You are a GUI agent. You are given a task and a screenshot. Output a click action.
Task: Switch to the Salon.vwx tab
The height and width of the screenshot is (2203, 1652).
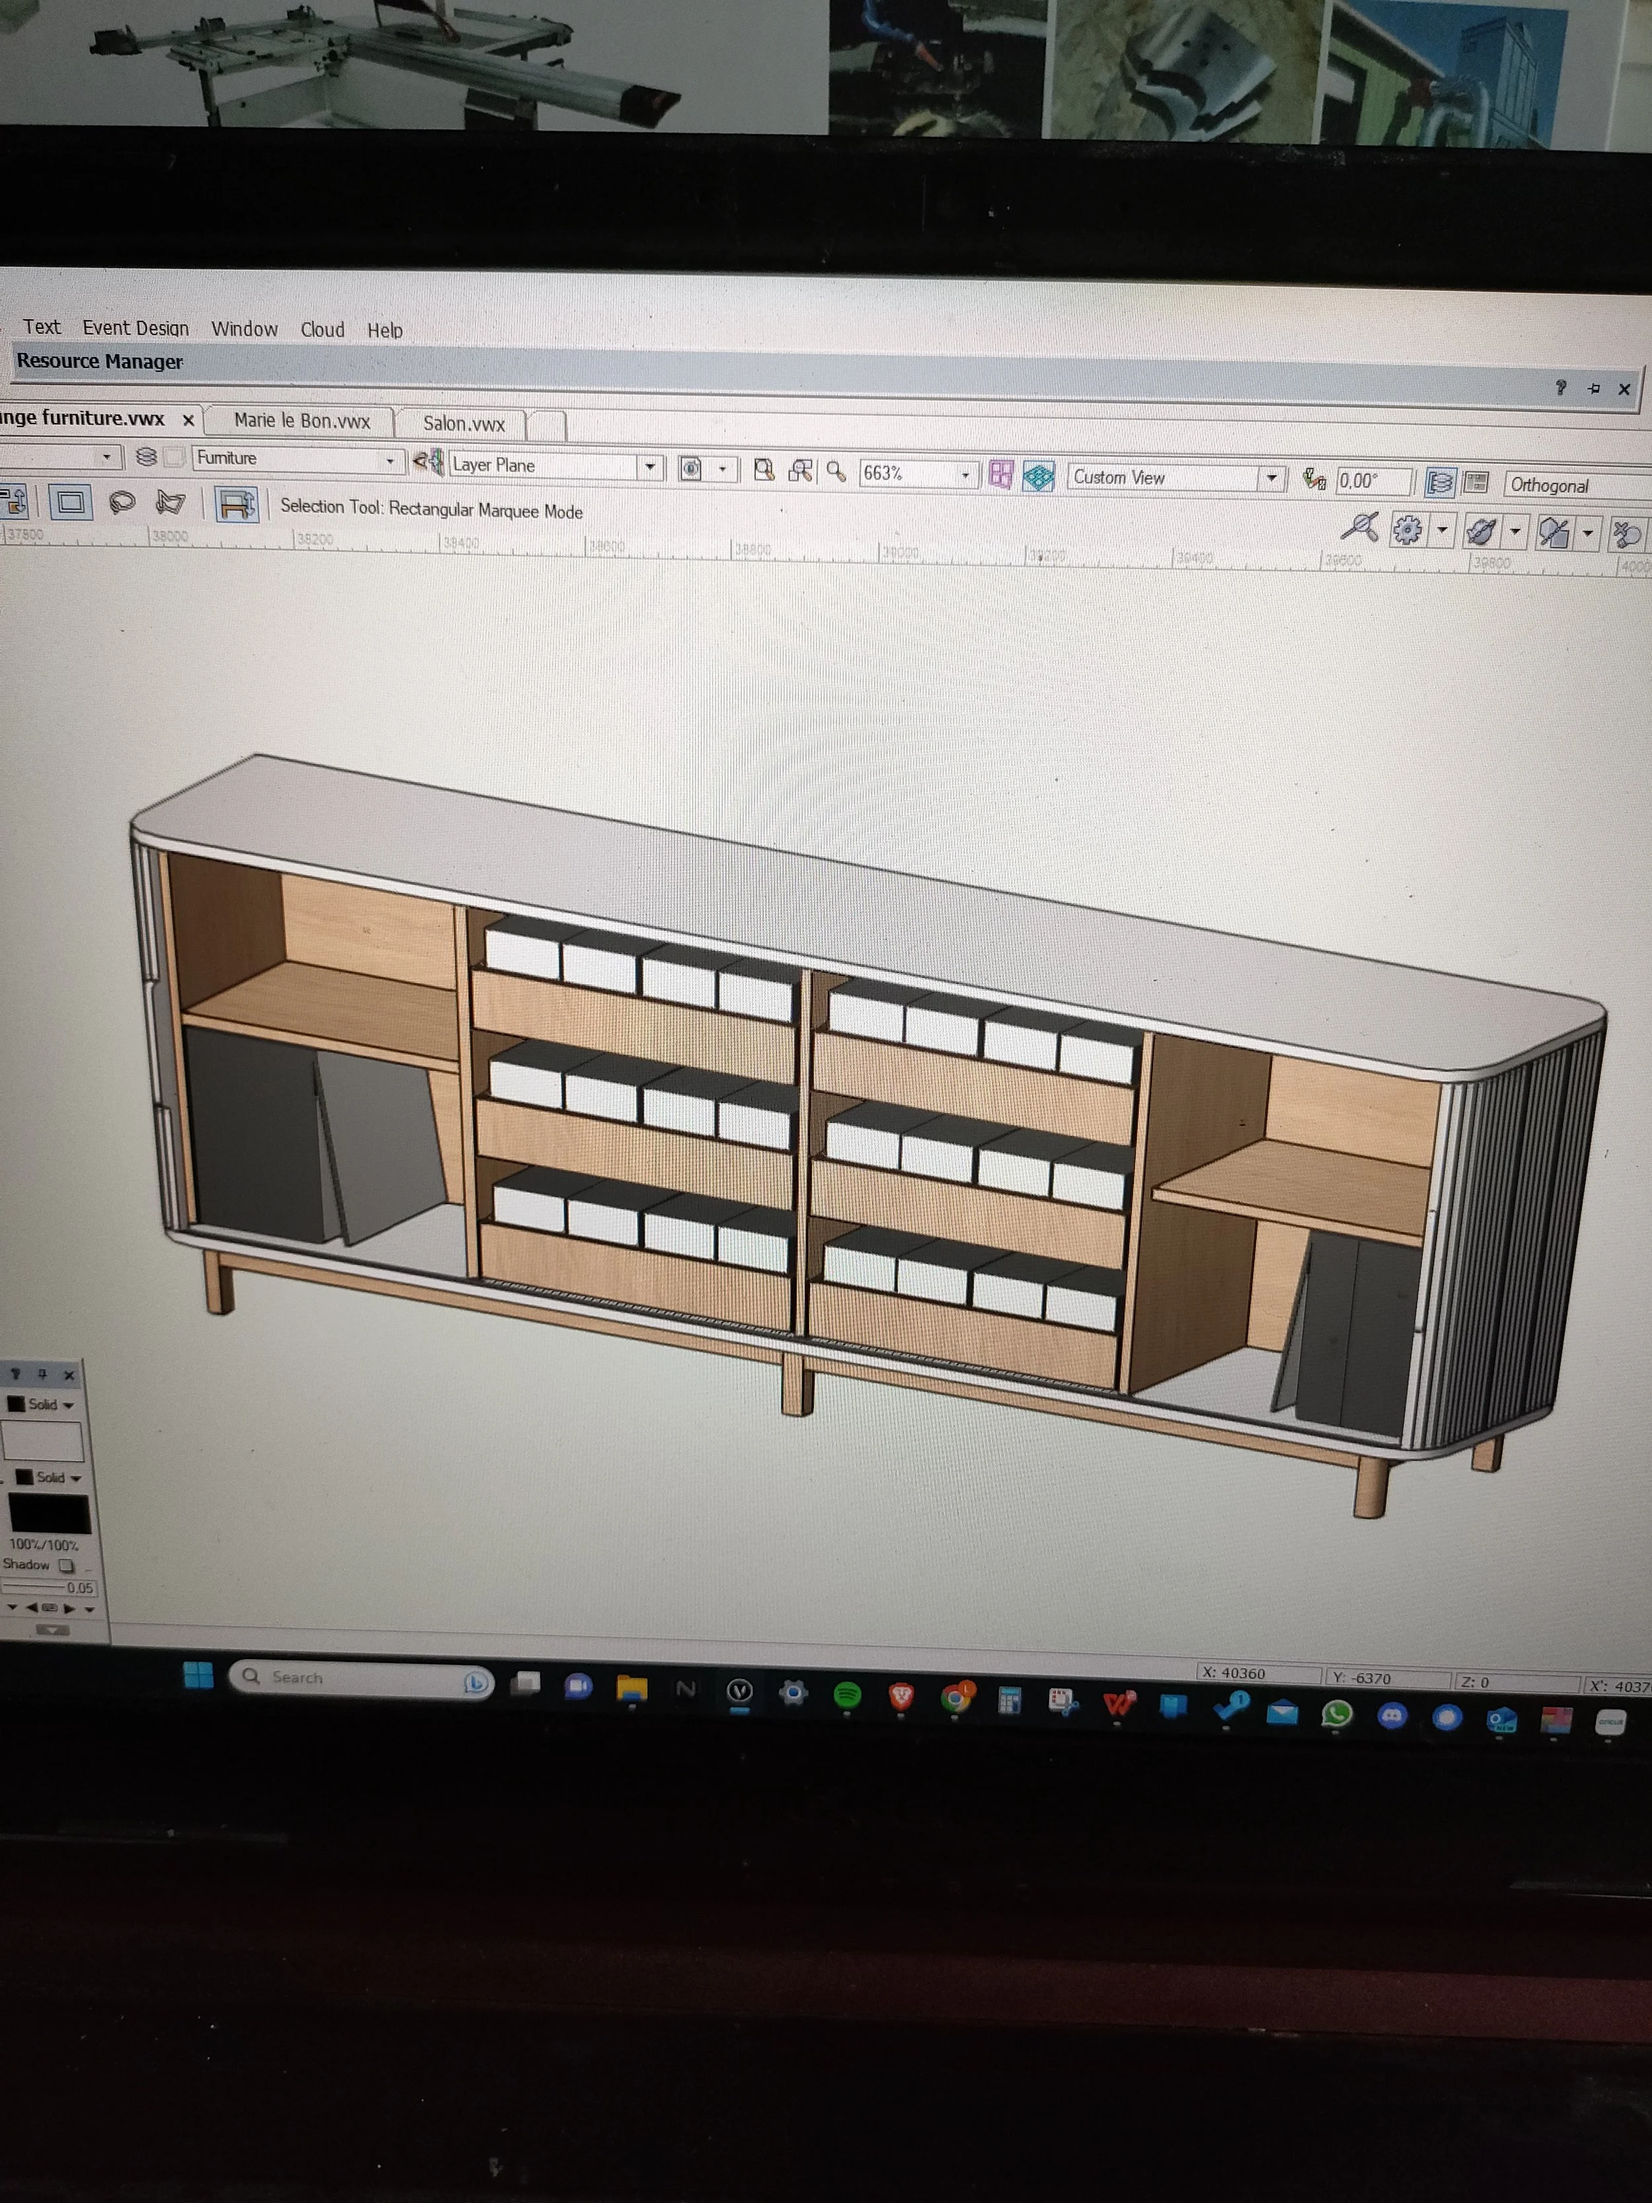tap(463, 423)
